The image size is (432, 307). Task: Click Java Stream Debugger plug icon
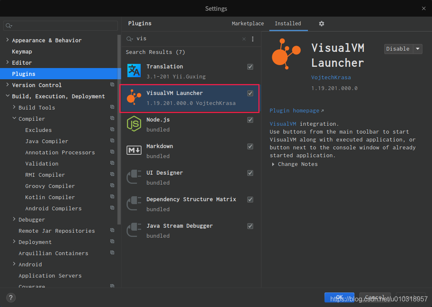pyautogui.click(x=134, y=230)
